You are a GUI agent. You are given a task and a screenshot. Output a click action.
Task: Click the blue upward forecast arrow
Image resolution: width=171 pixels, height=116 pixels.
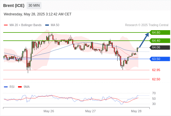[x=144, y=40]
